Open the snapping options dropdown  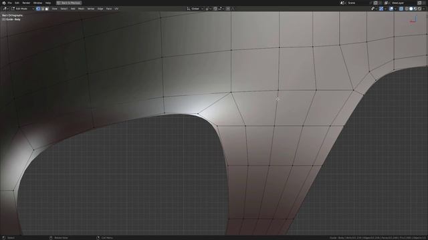point(221,9)
